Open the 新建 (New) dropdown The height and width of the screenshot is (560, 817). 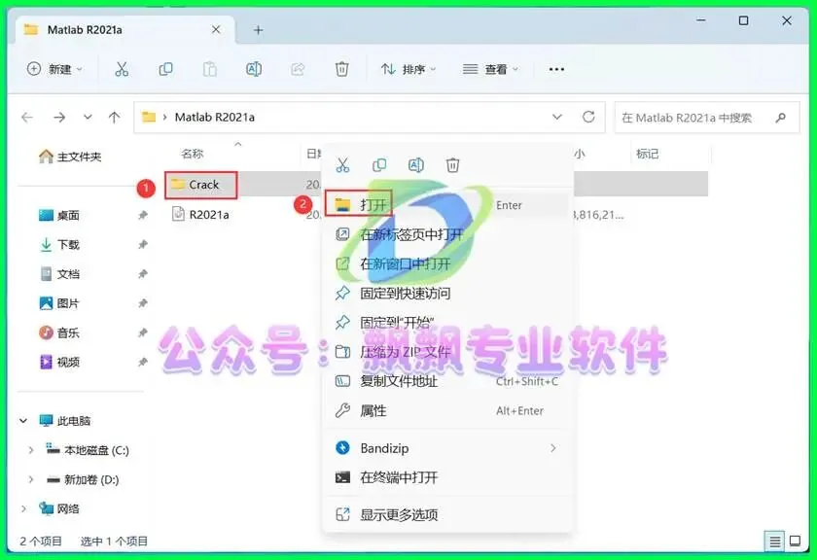[x=54, y=69]
